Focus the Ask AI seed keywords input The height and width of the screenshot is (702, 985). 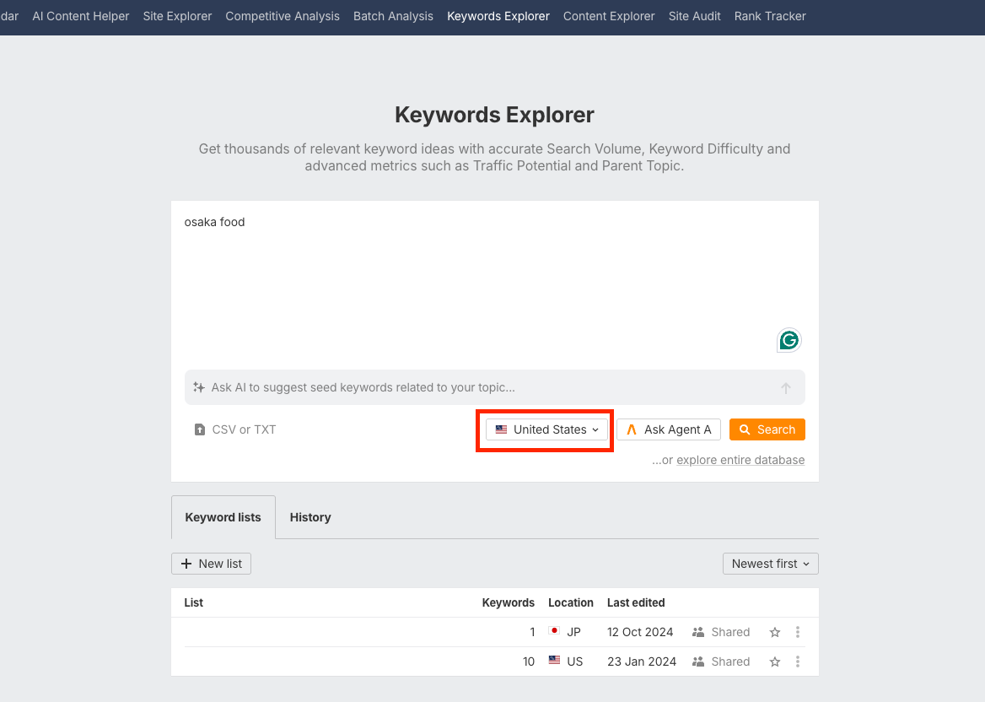pyautogui.click(x=494, y=387)
